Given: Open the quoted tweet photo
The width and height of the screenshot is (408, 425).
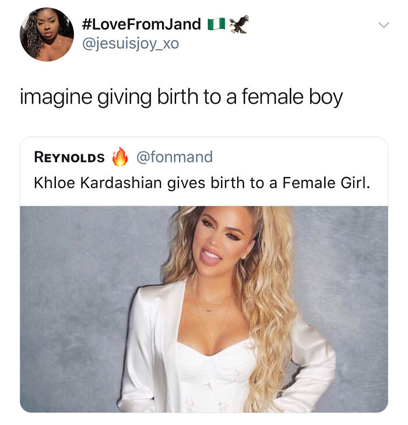Looking at the screenshot, I should [x=204, y=309].
